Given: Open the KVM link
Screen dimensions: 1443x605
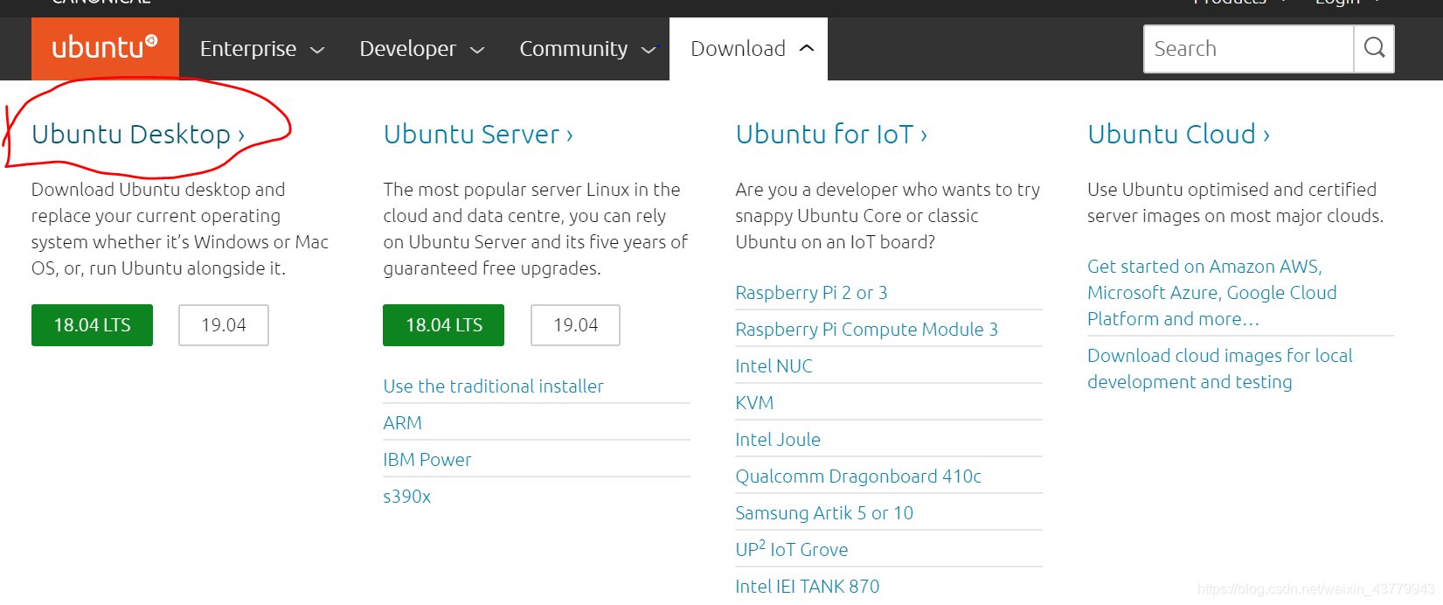Looking at the screenshot, I should pos(754,403).
